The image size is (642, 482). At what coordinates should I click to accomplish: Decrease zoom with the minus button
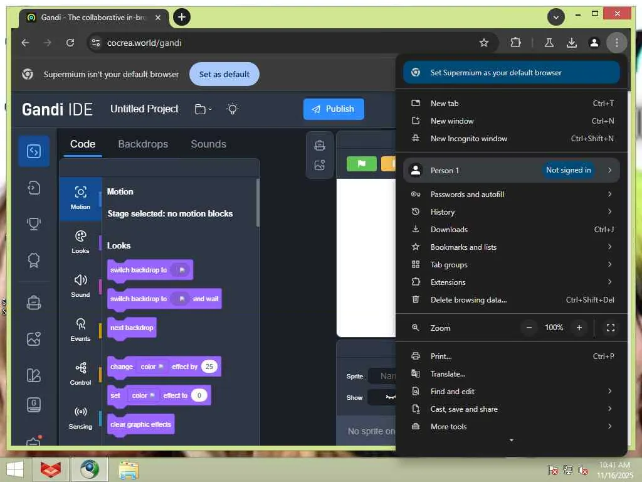click(x=529, y=328)
